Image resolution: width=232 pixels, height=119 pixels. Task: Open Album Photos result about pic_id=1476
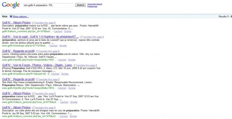[x=16, y=23]
